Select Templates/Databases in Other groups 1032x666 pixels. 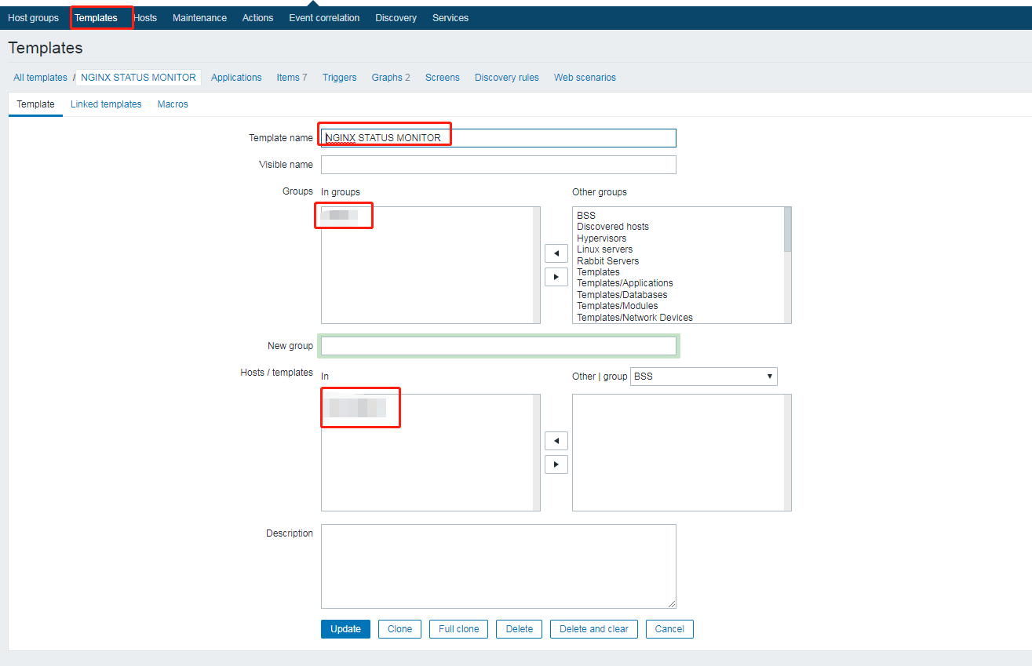pos(622,295)
